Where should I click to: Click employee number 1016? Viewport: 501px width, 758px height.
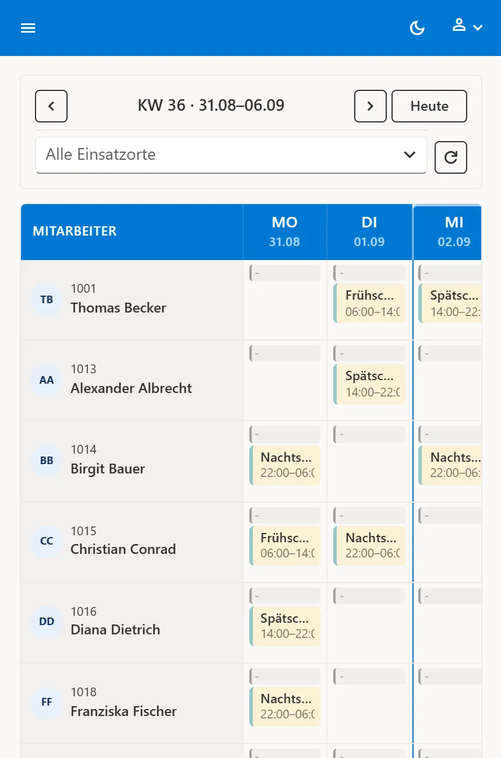(83, 612)
